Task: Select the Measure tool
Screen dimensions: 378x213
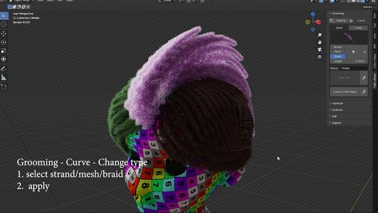Action: point(4,78)
